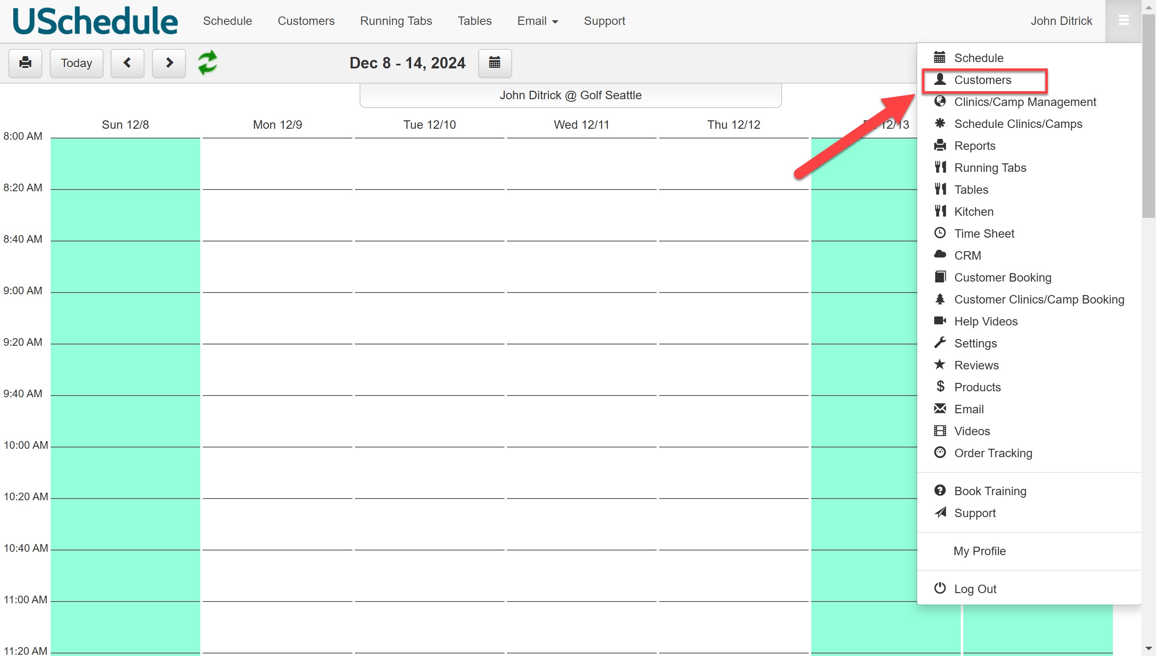1156x656 pixels.
Task: Open Time Sheet with clock icon
Action: (984, 233)
